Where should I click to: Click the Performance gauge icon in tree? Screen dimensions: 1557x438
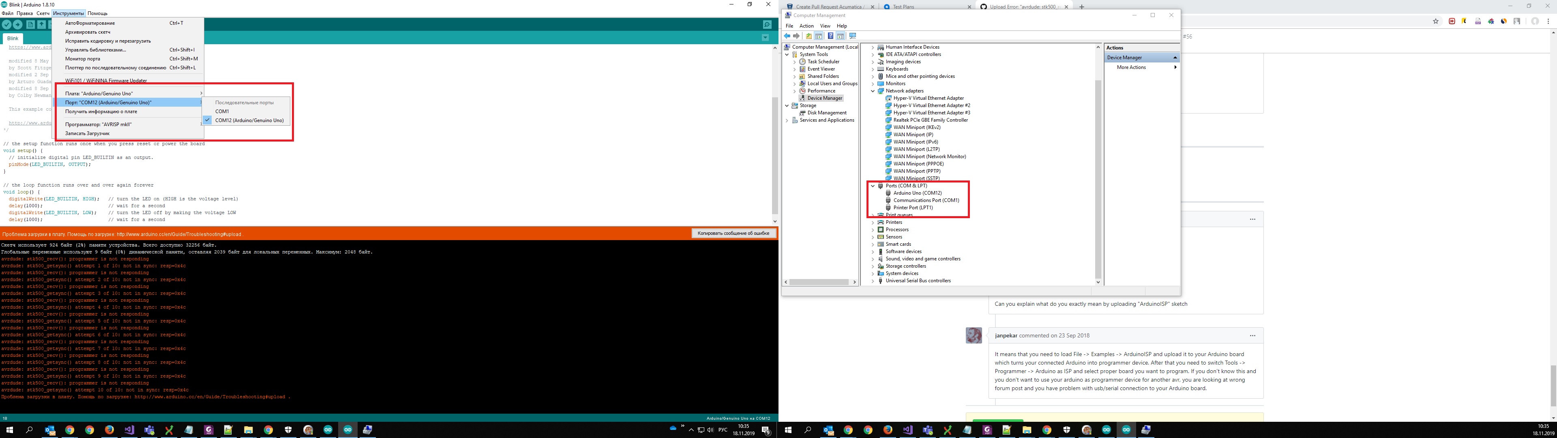click(802, 91)
